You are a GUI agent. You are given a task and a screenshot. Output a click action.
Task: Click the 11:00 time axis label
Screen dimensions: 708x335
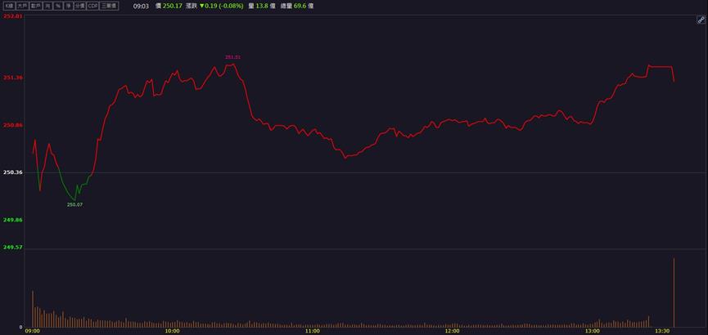tap(313, 332)
